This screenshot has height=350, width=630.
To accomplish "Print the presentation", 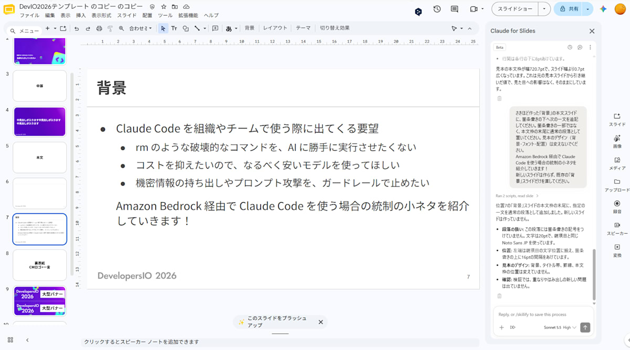I will (x=99, y=28).
